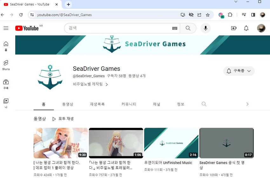Screen dimensions: 270x179
Task: Switch to the 동영상 tab
Action: click(x=68, y=104)
